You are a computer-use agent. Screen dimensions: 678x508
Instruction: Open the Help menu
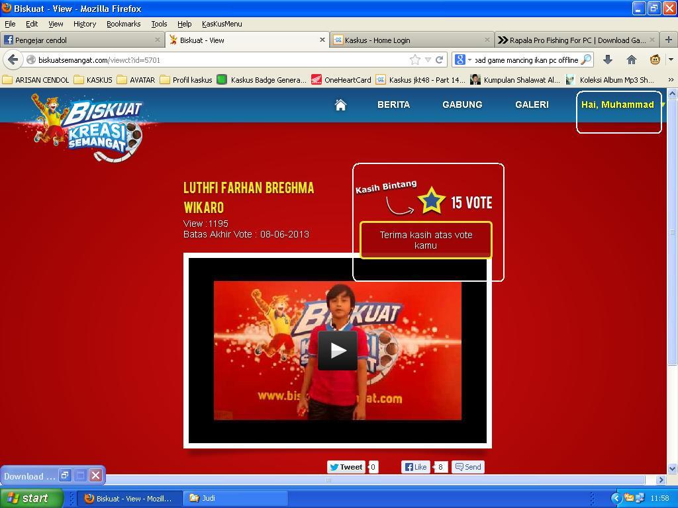tap(184, 24)
